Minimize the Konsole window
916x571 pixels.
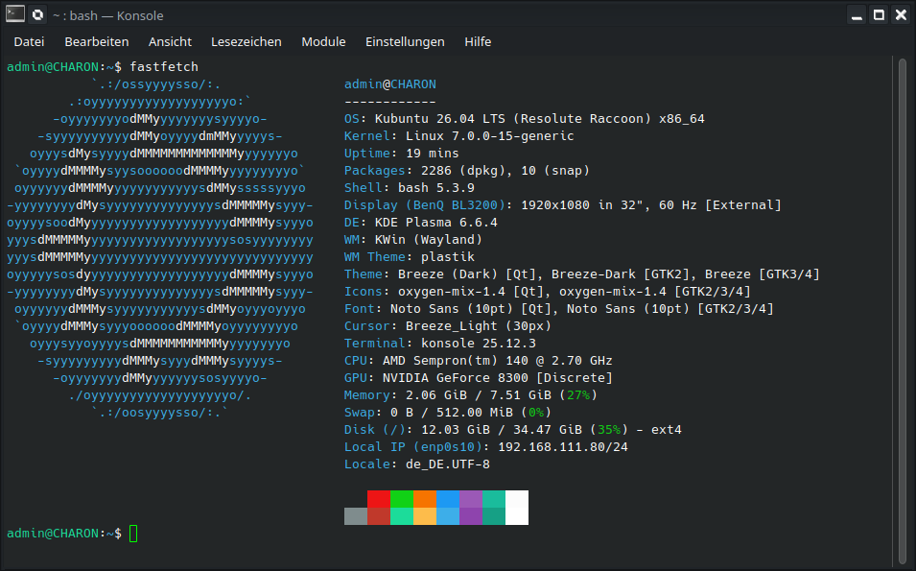click(857, 14)
